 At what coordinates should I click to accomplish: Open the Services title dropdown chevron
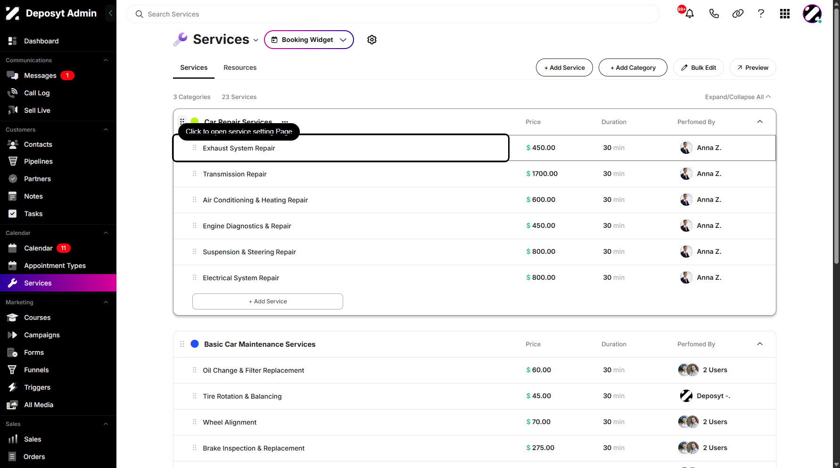coord(255,40)
